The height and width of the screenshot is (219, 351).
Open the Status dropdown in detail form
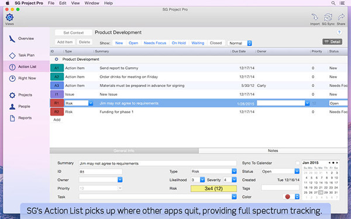(x=297, y=171)
